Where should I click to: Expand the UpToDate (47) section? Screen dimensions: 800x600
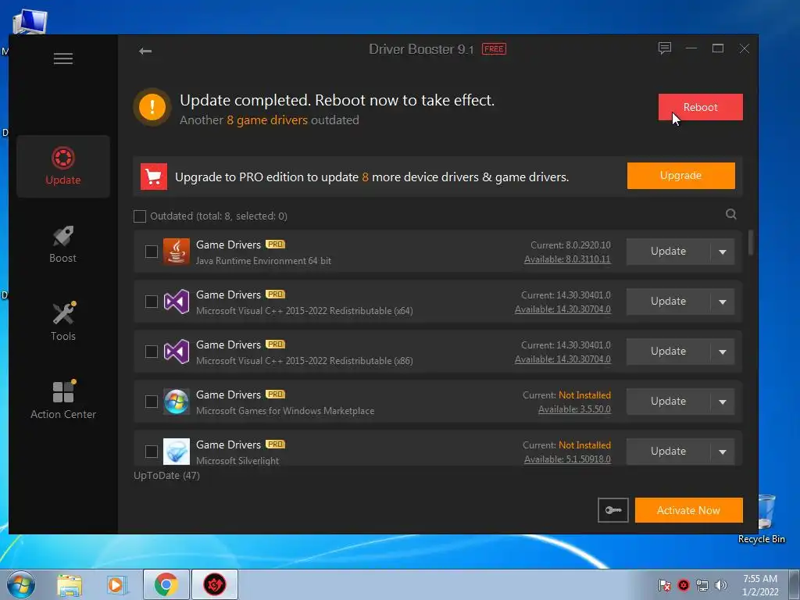click(x=167, y=476)
